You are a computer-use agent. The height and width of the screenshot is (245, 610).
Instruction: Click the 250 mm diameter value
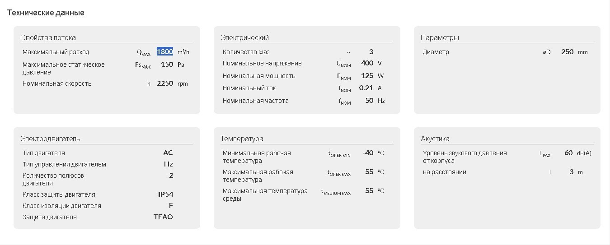[567, 52]
